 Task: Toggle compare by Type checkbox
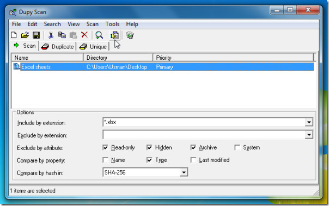coord(149,160)
